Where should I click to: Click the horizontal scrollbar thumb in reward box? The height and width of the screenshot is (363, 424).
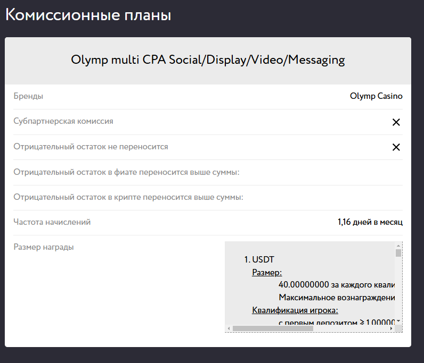[x=273, y=328]
